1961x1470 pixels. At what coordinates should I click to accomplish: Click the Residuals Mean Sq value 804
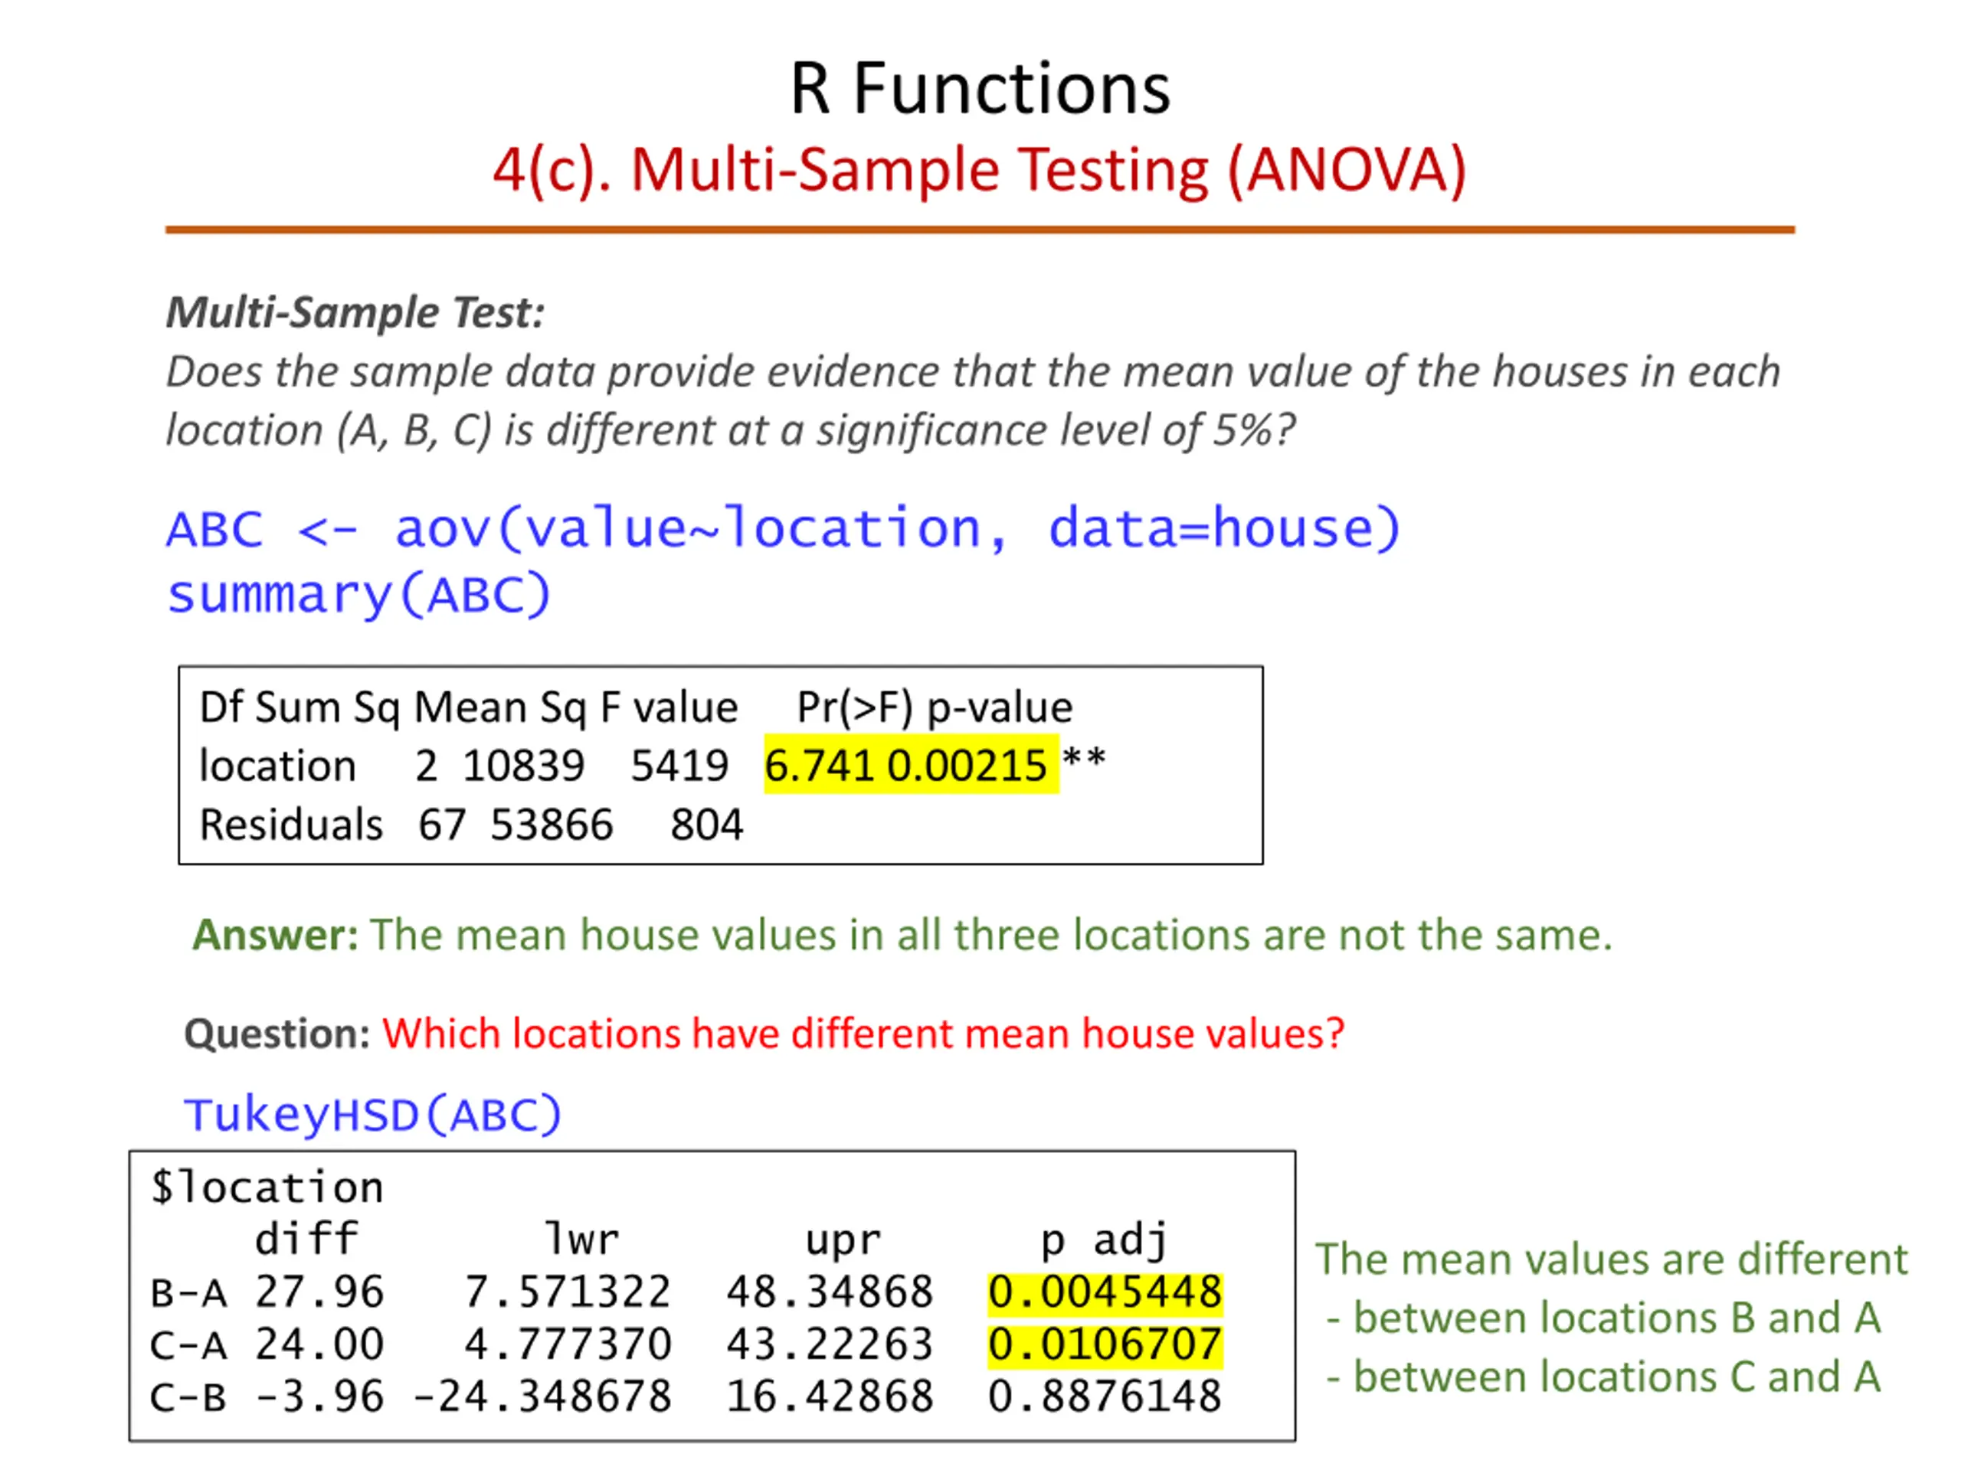706,824
